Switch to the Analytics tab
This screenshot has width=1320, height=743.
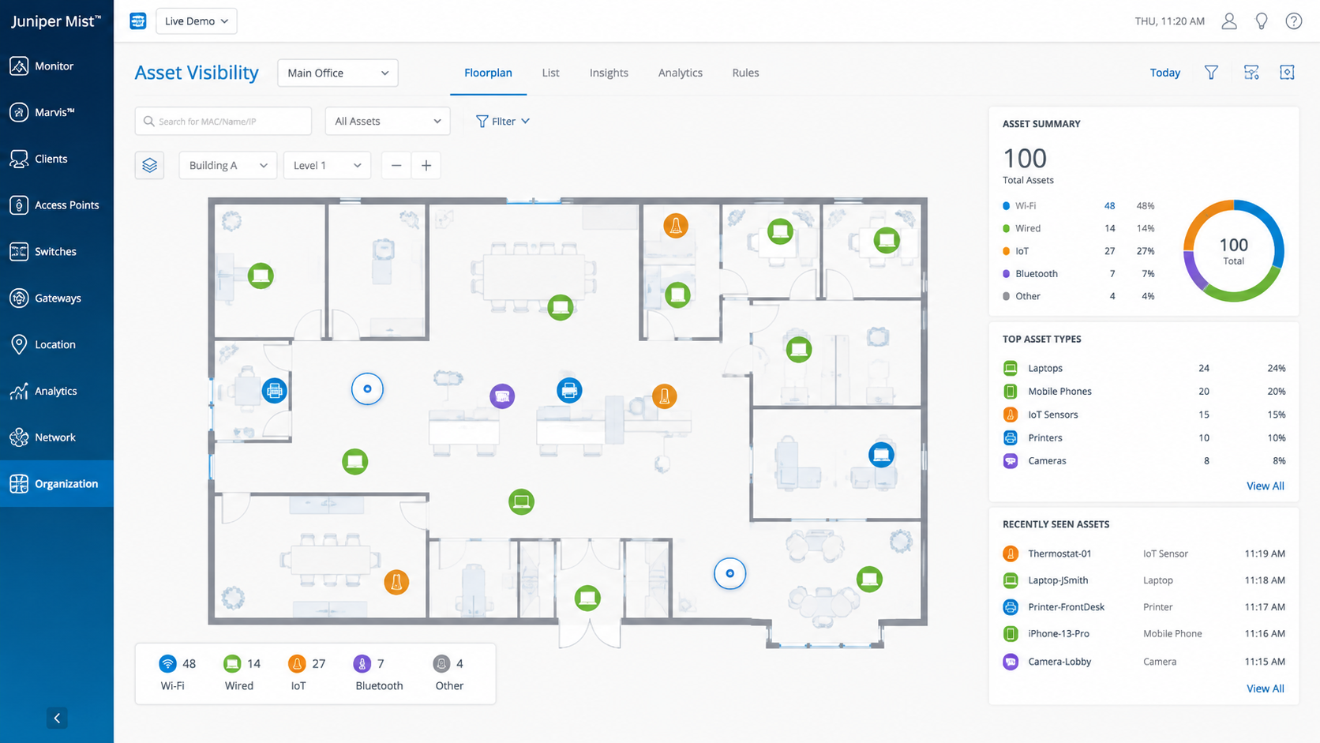point(681,73)
